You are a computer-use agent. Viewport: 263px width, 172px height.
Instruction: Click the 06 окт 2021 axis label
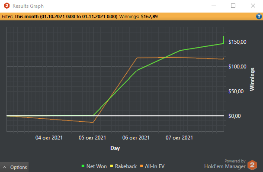tap(136, 138)
